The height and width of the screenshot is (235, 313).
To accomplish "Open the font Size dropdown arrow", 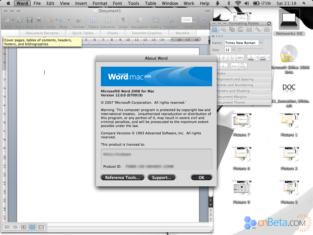I will coord(233,50).
